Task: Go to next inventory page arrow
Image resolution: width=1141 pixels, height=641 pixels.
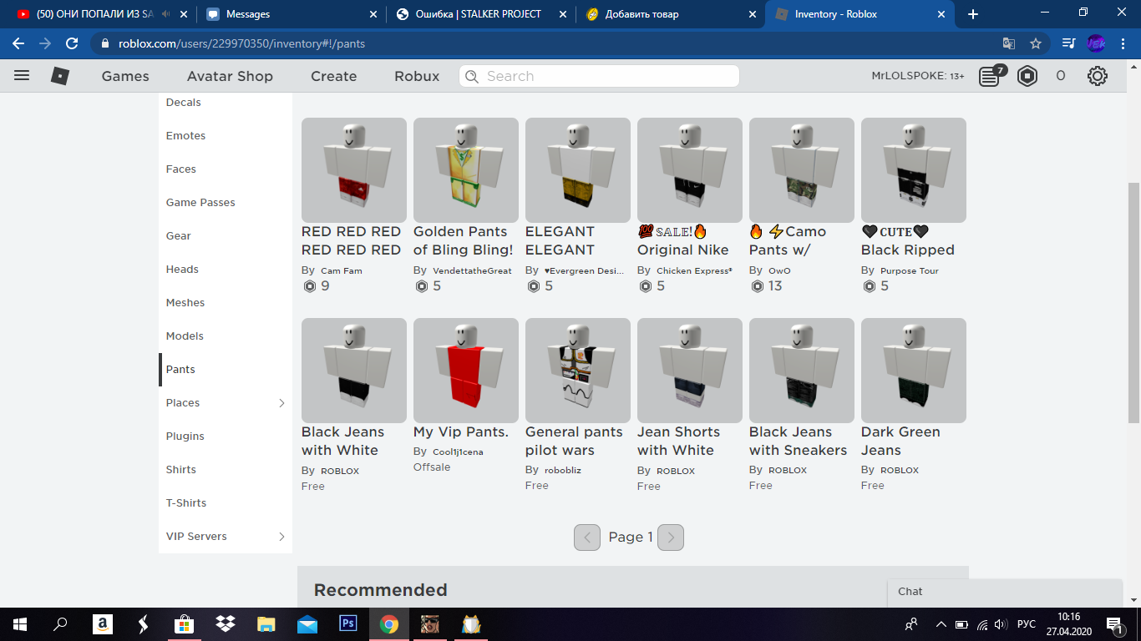Action: click(x=671, y=538)
